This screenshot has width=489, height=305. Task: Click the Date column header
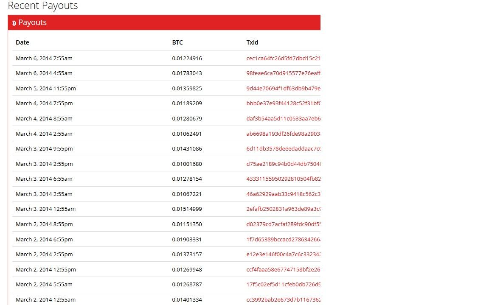point(22,42)
